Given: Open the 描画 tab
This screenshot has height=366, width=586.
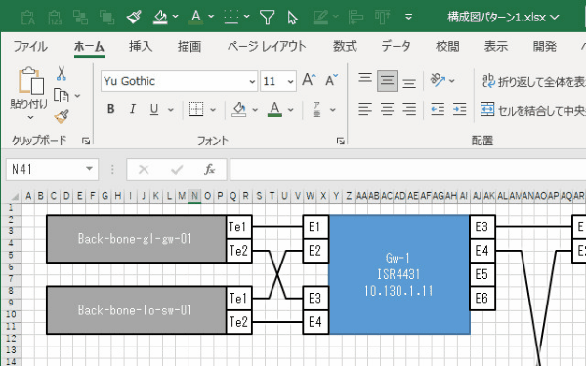Looking at the screenshot, I should click(189, 46).
